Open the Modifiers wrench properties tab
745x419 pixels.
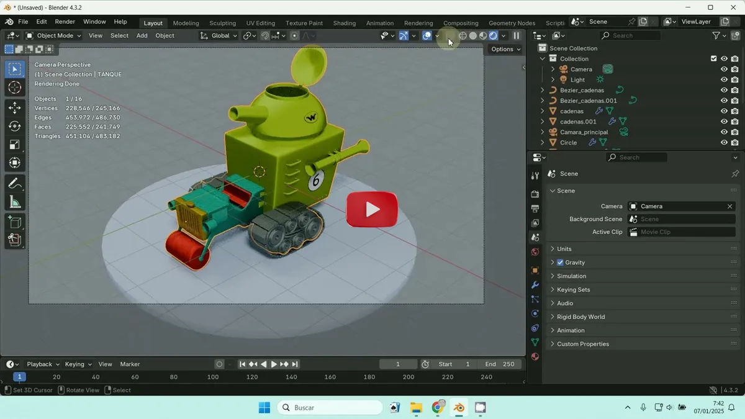(x=535, y=285)
